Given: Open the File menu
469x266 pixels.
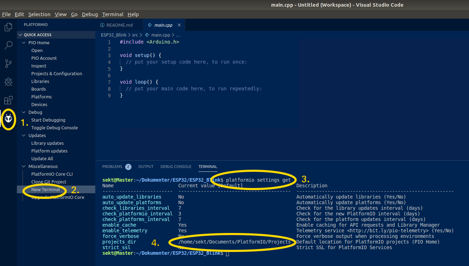Looking at the screenshot, I should tap(6, 14).
